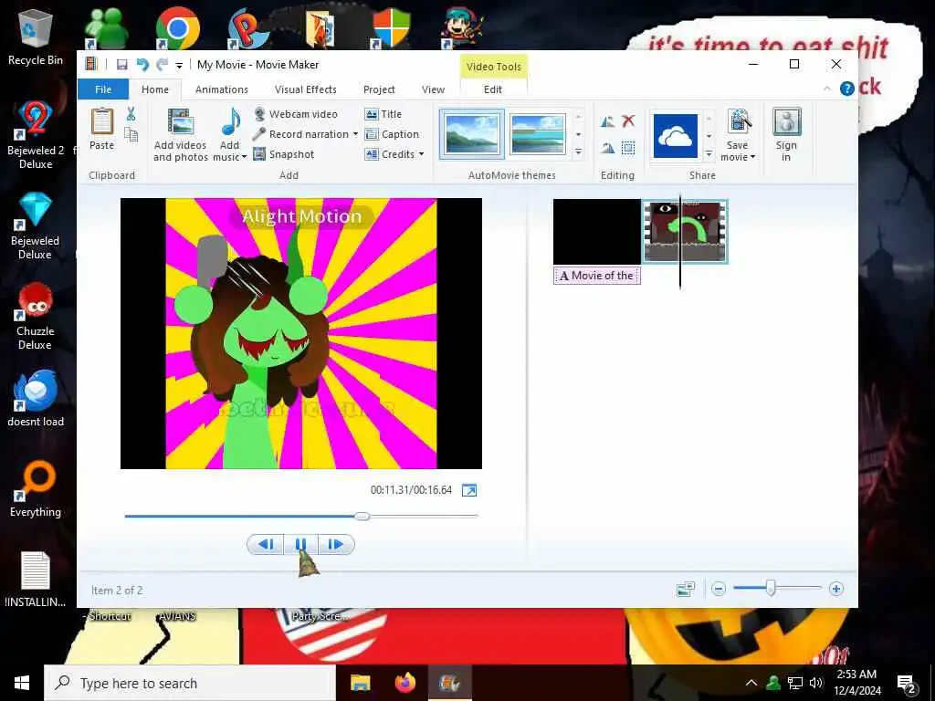Select the 'Movie of the' title caption

[x=597, y=276]
